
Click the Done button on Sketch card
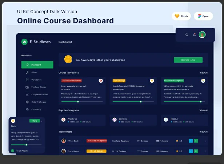tap(35, 121)
